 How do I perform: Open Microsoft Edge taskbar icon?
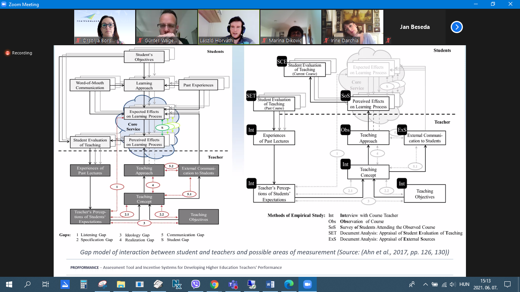click(289, 284)
